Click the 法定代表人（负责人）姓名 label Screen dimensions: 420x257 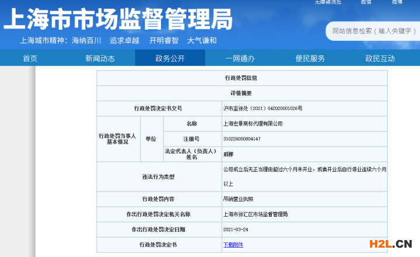(x=191, y=154)
